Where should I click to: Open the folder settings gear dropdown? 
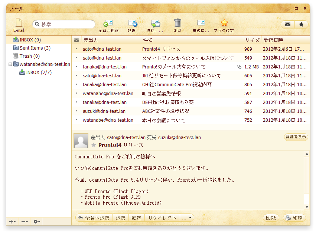[x=37, y=222]
